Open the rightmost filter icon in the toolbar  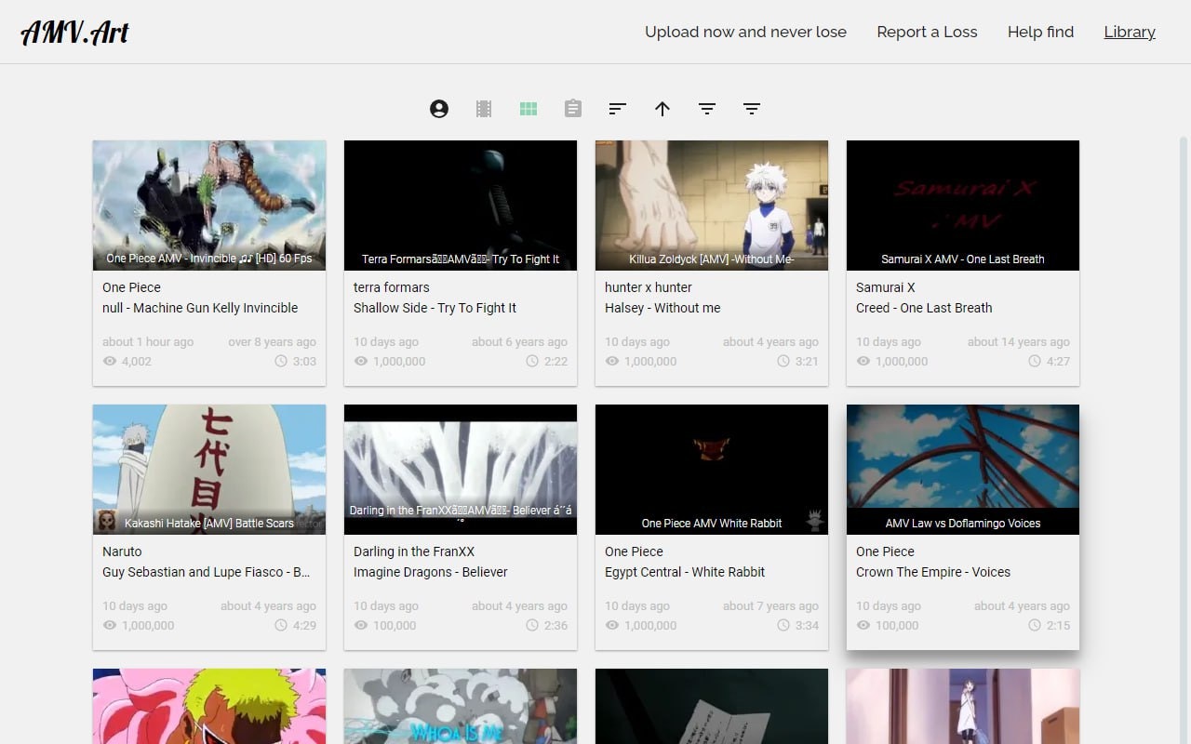tap(752, 109)
